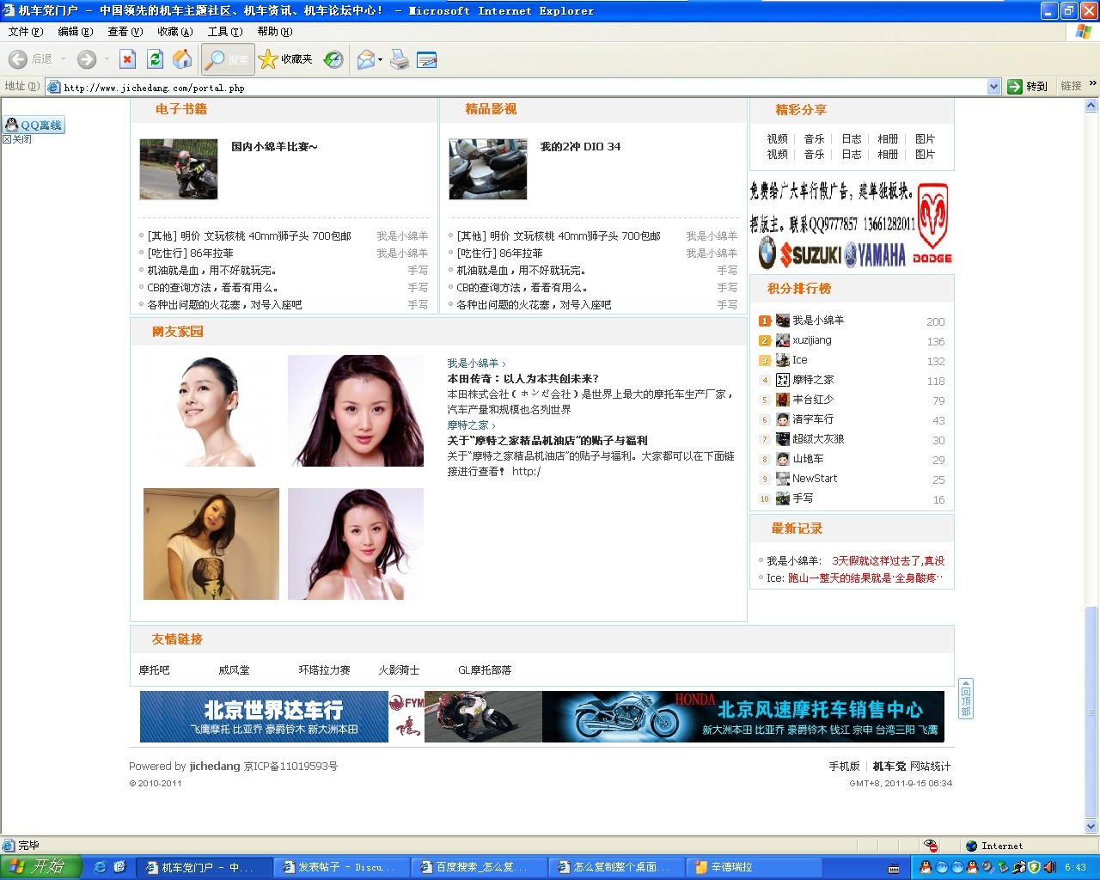Click 视频 in the first 精彩分享 row
1100x880 pixels.
pos(777,139)
